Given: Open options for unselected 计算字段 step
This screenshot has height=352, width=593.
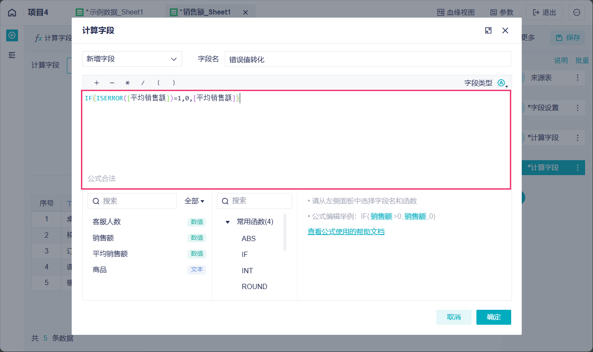Looking at the screenshot, I should tap(578, 138).
